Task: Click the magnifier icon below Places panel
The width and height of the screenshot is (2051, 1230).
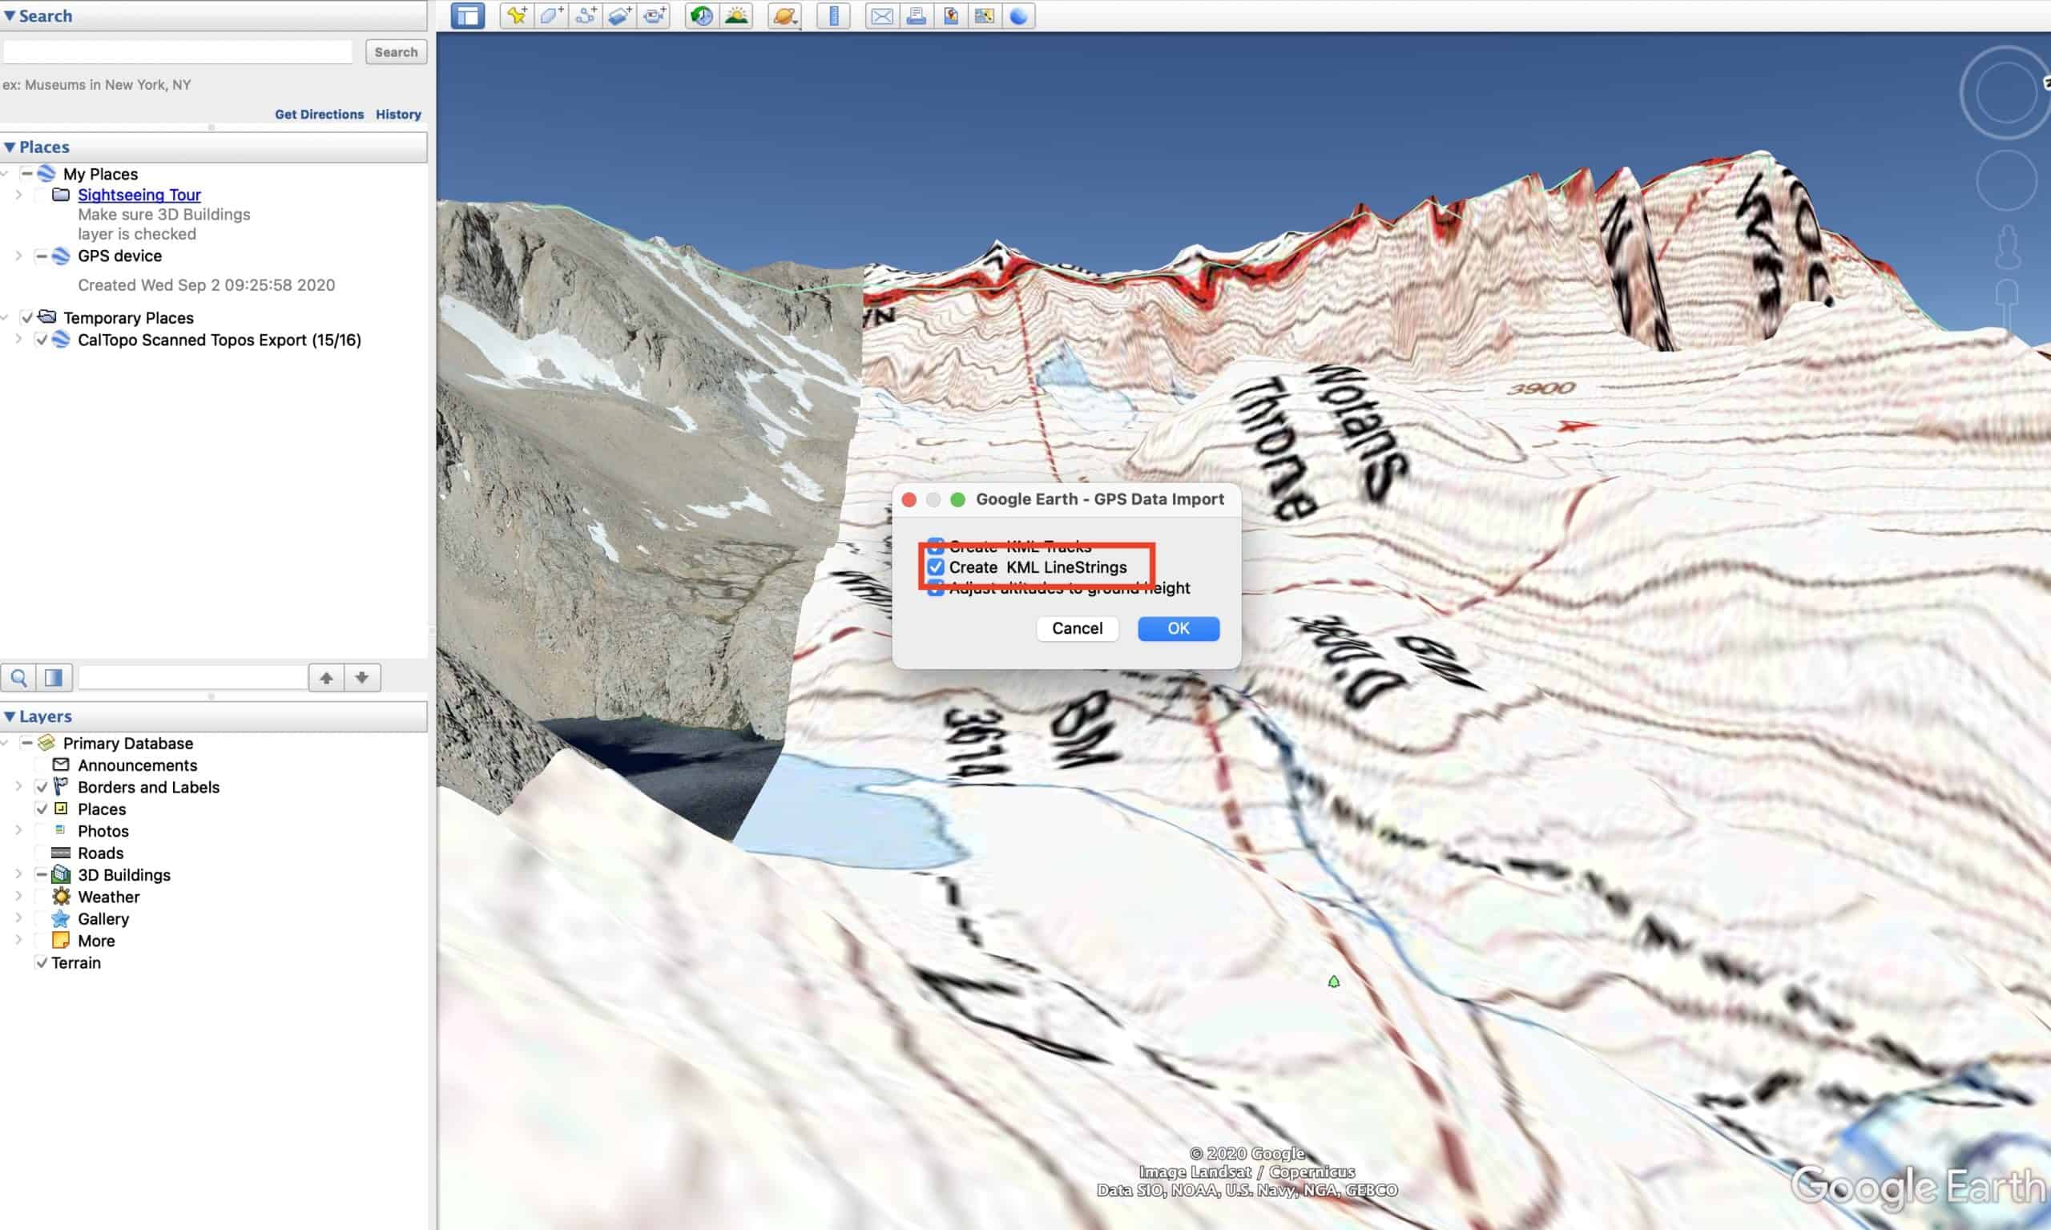Action: (19, 677)
